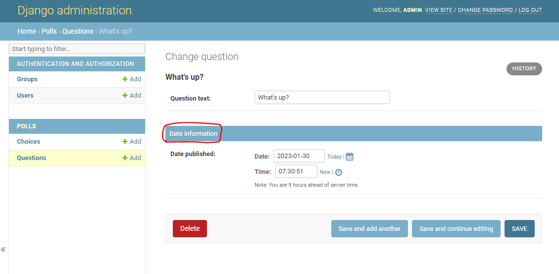This screenshot has height=274, width=559.
Task: Set time using Now shortcut
Action: pyautogui.click(x=325, y=172)
